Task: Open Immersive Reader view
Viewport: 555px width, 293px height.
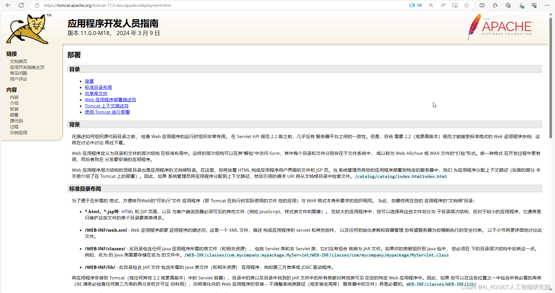Action: point(455,5)
